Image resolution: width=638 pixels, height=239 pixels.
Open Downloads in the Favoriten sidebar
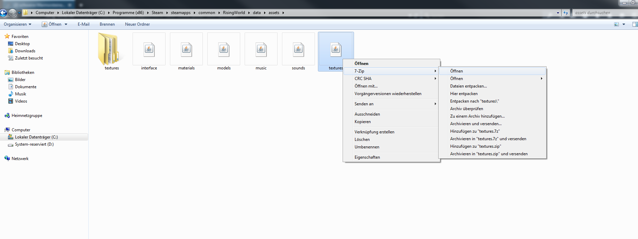tap(25, 51)
